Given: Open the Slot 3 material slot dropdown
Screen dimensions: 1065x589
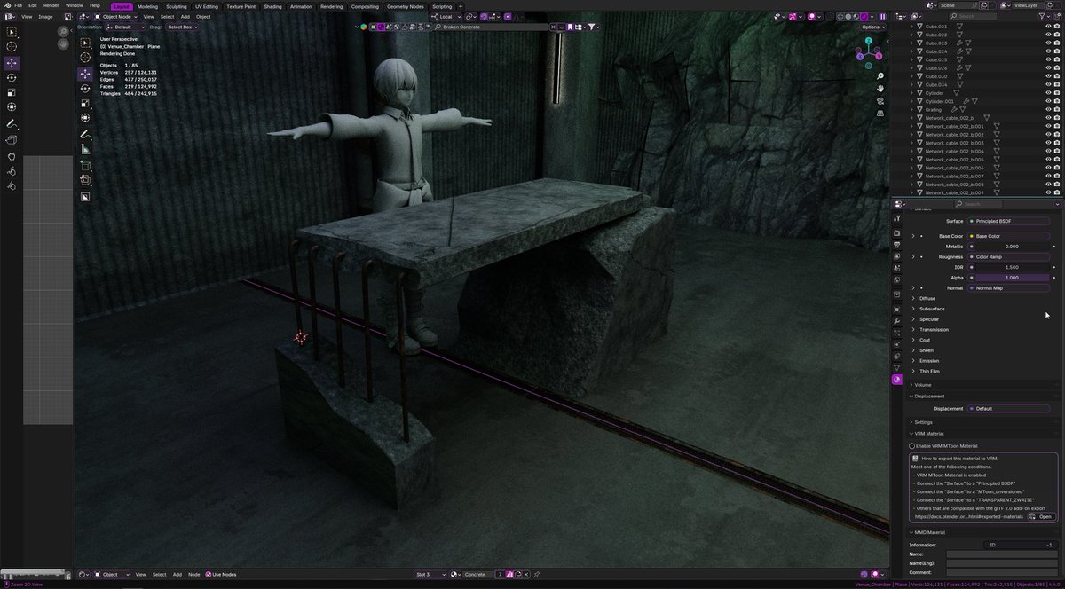Looking at the screenshot, I should (x=430, y=575).
